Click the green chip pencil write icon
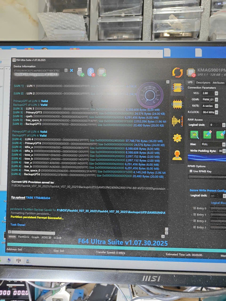Image resolution: width=226 pixels, height=301 pixels. pos(208,135)
